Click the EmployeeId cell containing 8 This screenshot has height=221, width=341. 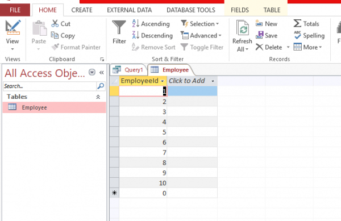tap(143, 162)
